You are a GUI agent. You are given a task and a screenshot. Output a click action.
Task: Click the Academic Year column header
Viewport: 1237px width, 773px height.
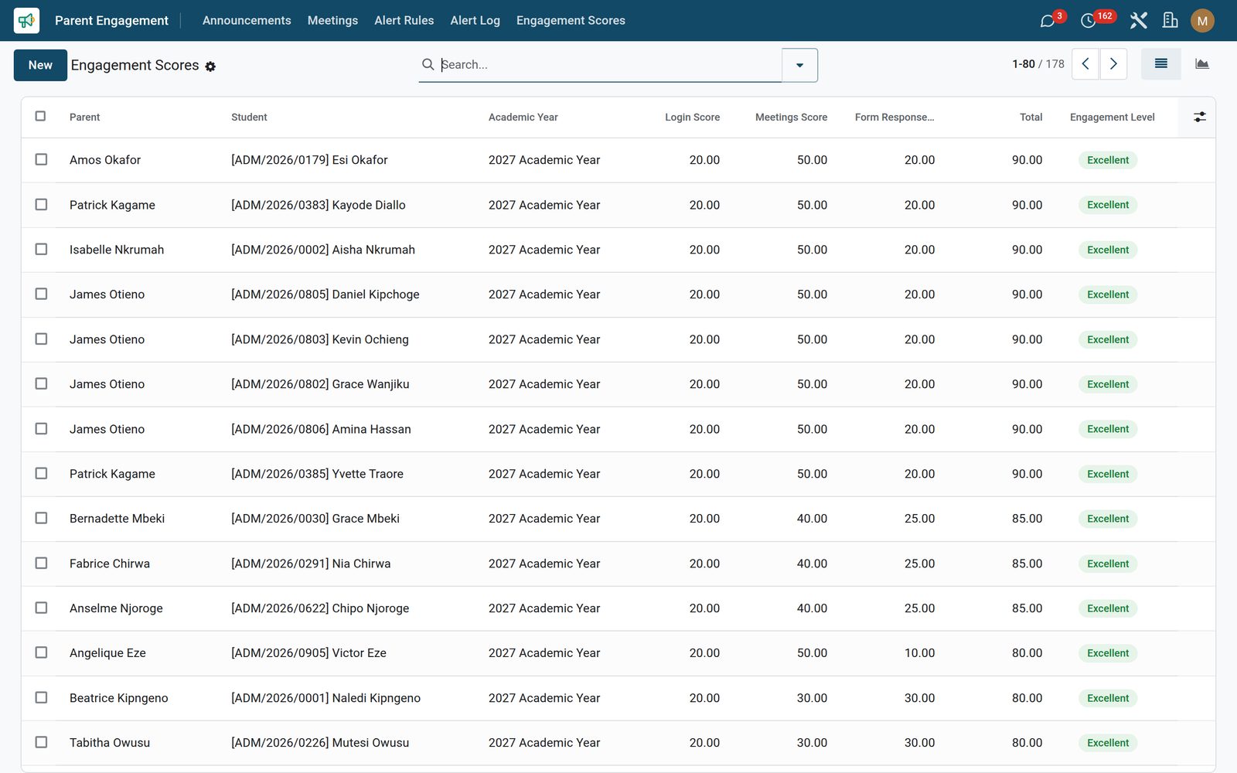[523, 117]
